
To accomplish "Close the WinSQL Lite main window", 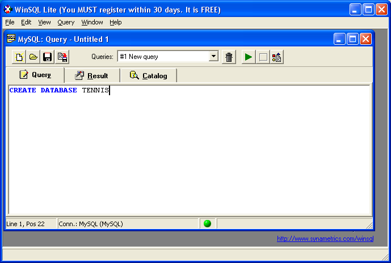I will (381, 10).
